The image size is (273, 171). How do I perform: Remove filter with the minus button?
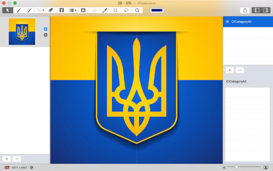click(240, 70)
